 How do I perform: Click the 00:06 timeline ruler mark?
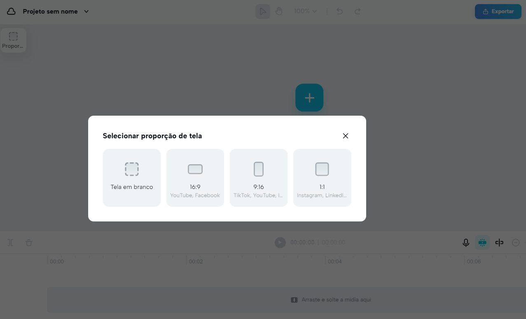click(x=474, y=261)
